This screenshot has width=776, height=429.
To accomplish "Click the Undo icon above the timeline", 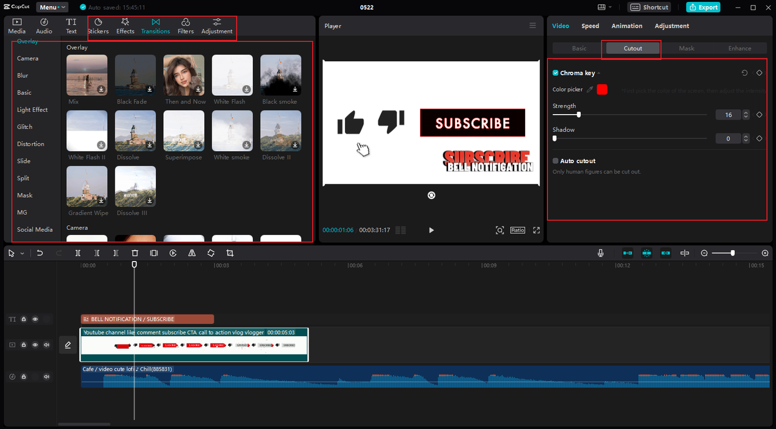I will click(x=39, y=253).
